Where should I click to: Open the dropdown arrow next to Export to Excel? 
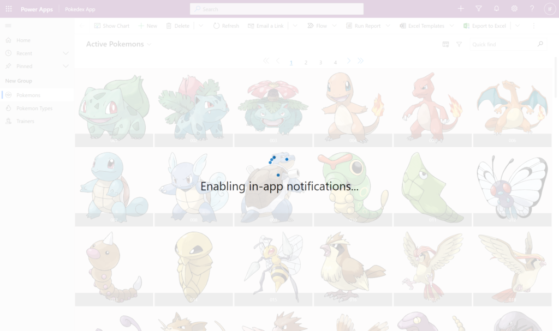click(x=518, y=26)
